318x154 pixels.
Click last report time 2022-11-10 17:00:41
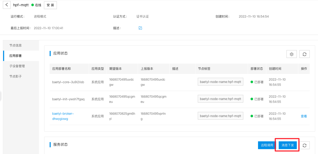[49, 28]
